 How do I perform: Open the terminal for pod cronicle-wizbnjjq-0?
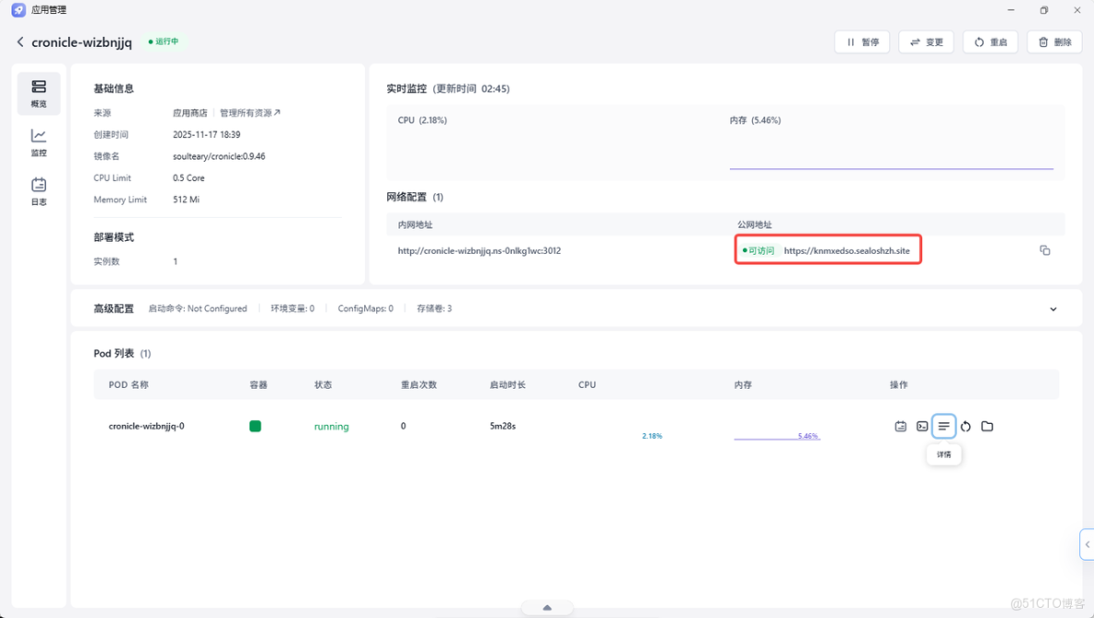[922, 426]
